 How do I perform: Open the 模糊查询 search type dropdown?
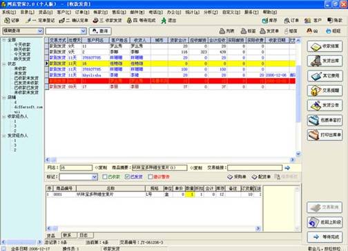click(40, 30)
